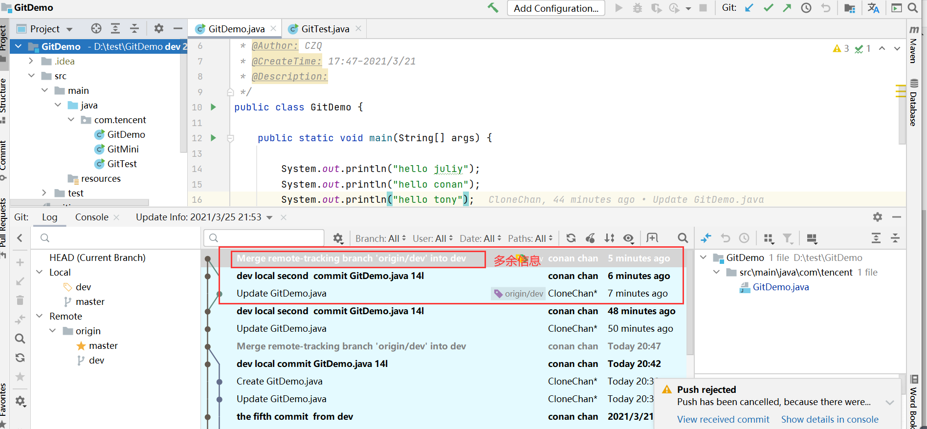
Task: Close the GitTest.java tab
Action: [358, 28]
